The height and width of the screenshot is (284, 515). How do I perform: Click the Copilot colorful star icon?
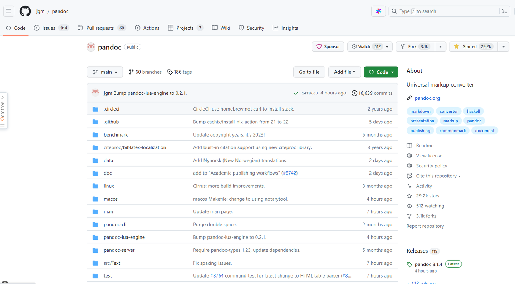click(x=378, y=11)
